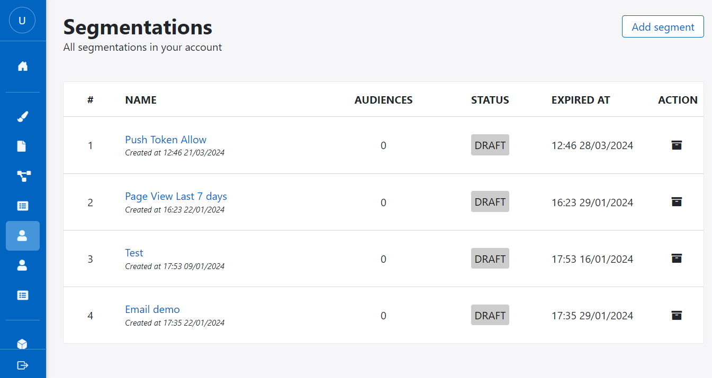Click the Add segment button

tap(662, 26)
